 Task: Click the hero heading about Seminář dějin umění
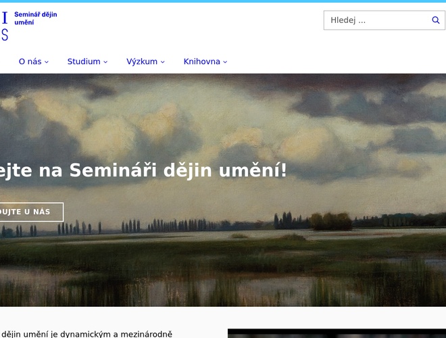pyautogui.click(x=143, y=171)
